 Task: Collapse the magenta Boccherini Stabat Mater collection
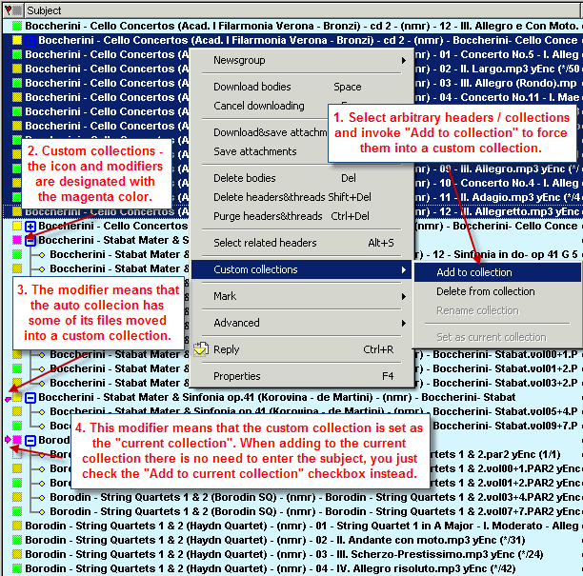coord(30,241)
